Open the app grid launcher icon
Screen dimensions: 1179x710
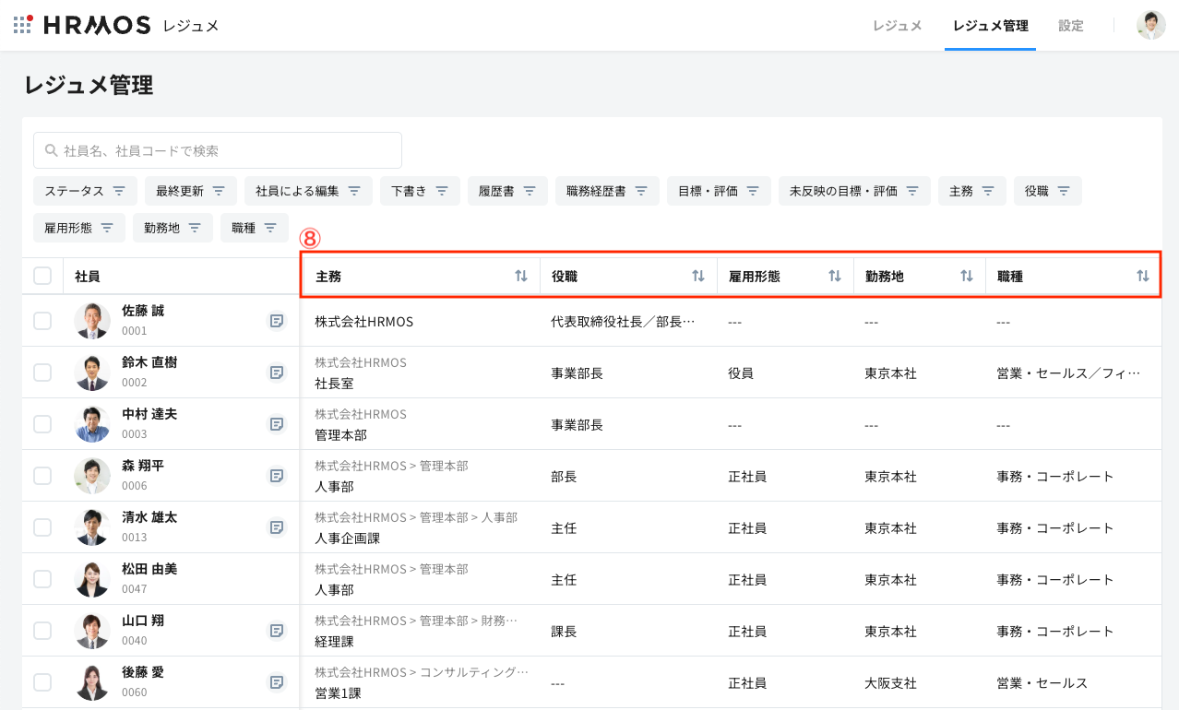tap(23, 25)
